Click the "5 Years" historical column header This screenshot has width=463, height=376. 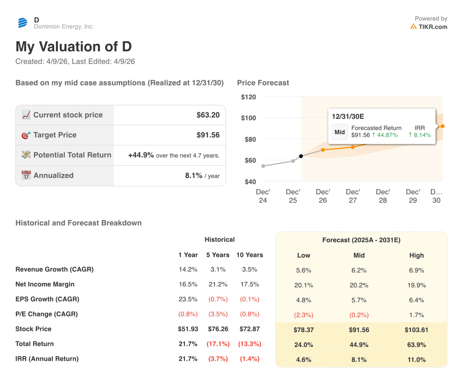218,255
